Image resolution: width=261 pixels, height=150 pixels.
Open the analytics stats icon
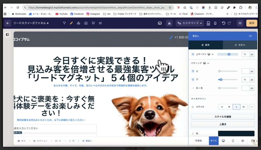100,23
